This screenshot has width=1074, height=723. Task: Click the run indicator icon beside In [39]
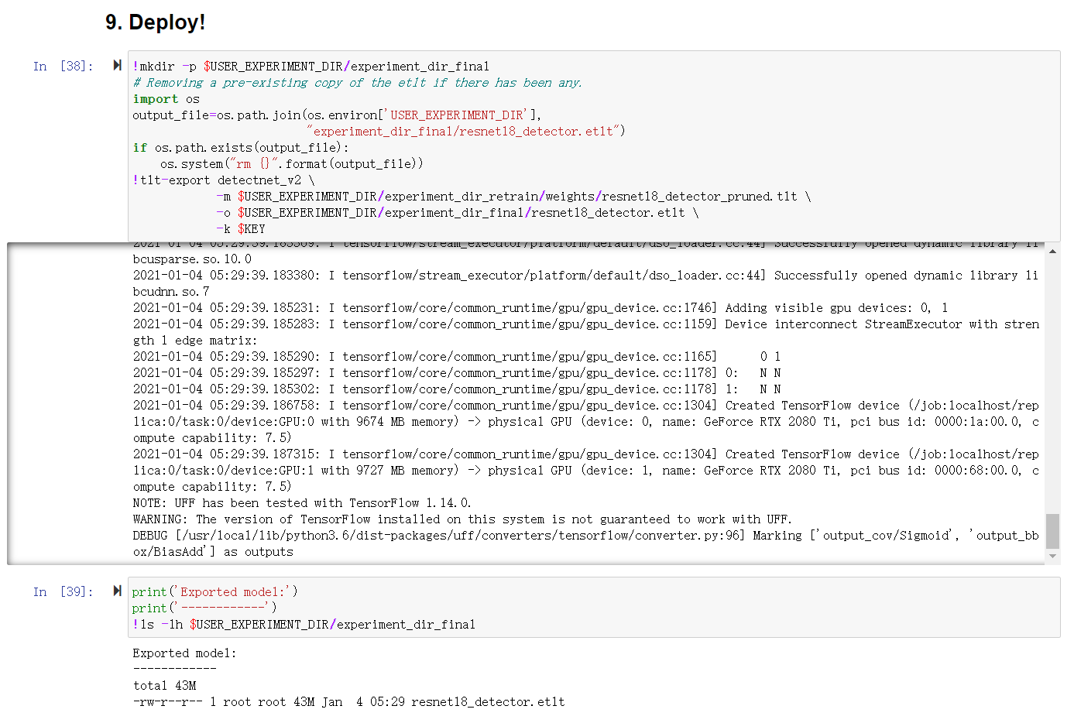(x=117, y=591)
